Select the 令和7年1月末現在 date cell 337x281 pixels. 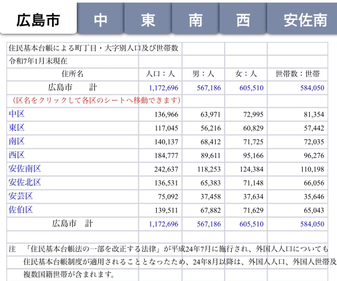pos(38,61)
